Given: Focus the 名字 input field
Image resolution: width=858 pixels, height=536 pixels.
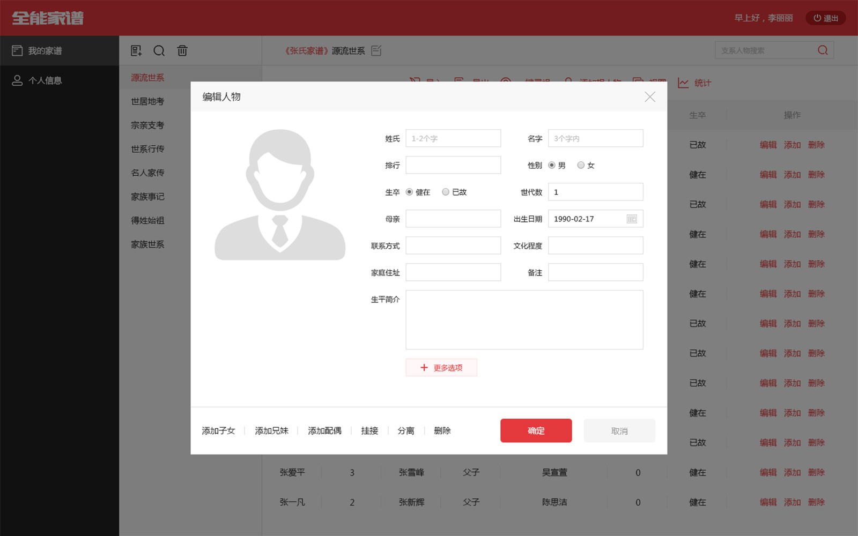Looking at the screenshot, I should tap(596, 138).
